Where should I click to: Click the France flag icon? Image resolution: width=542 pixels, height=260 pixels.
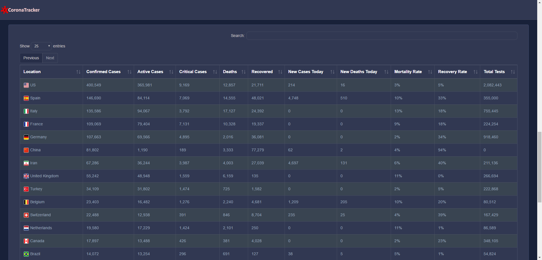pyautogui.click(x=26, y=124)
